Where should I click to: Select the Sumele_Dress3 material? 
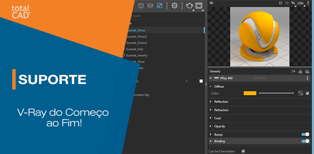pos(136,43)
